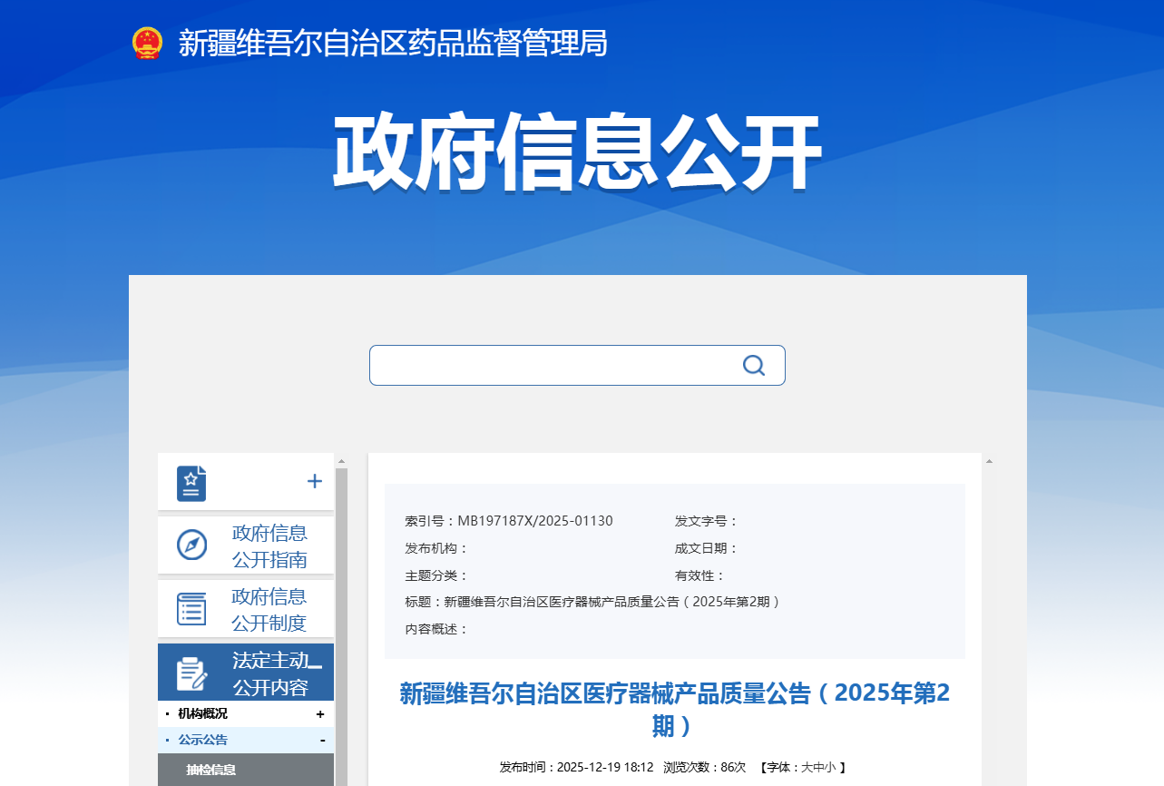
Task: Expand the first sidebar section with plus sign
Action: point(315,482)
